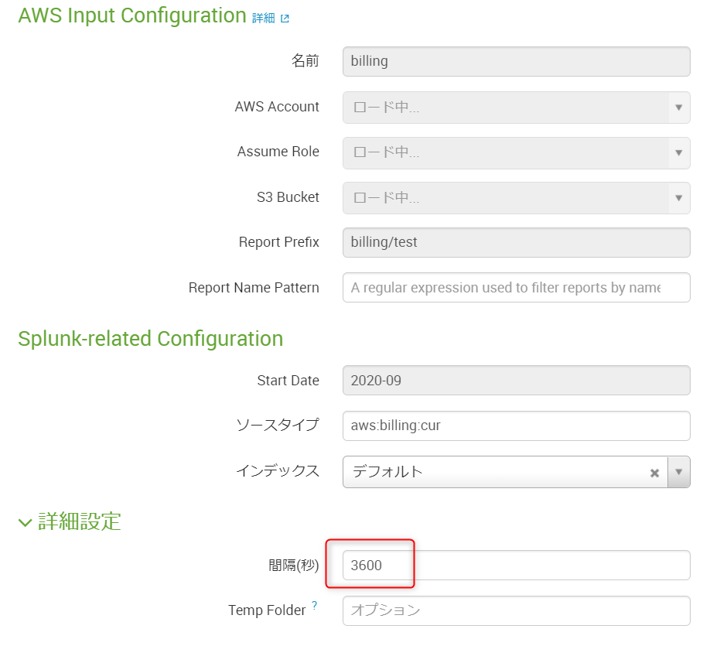Open the 詳細 external link icon
This screenshot has height=646, width=727.
285,19
